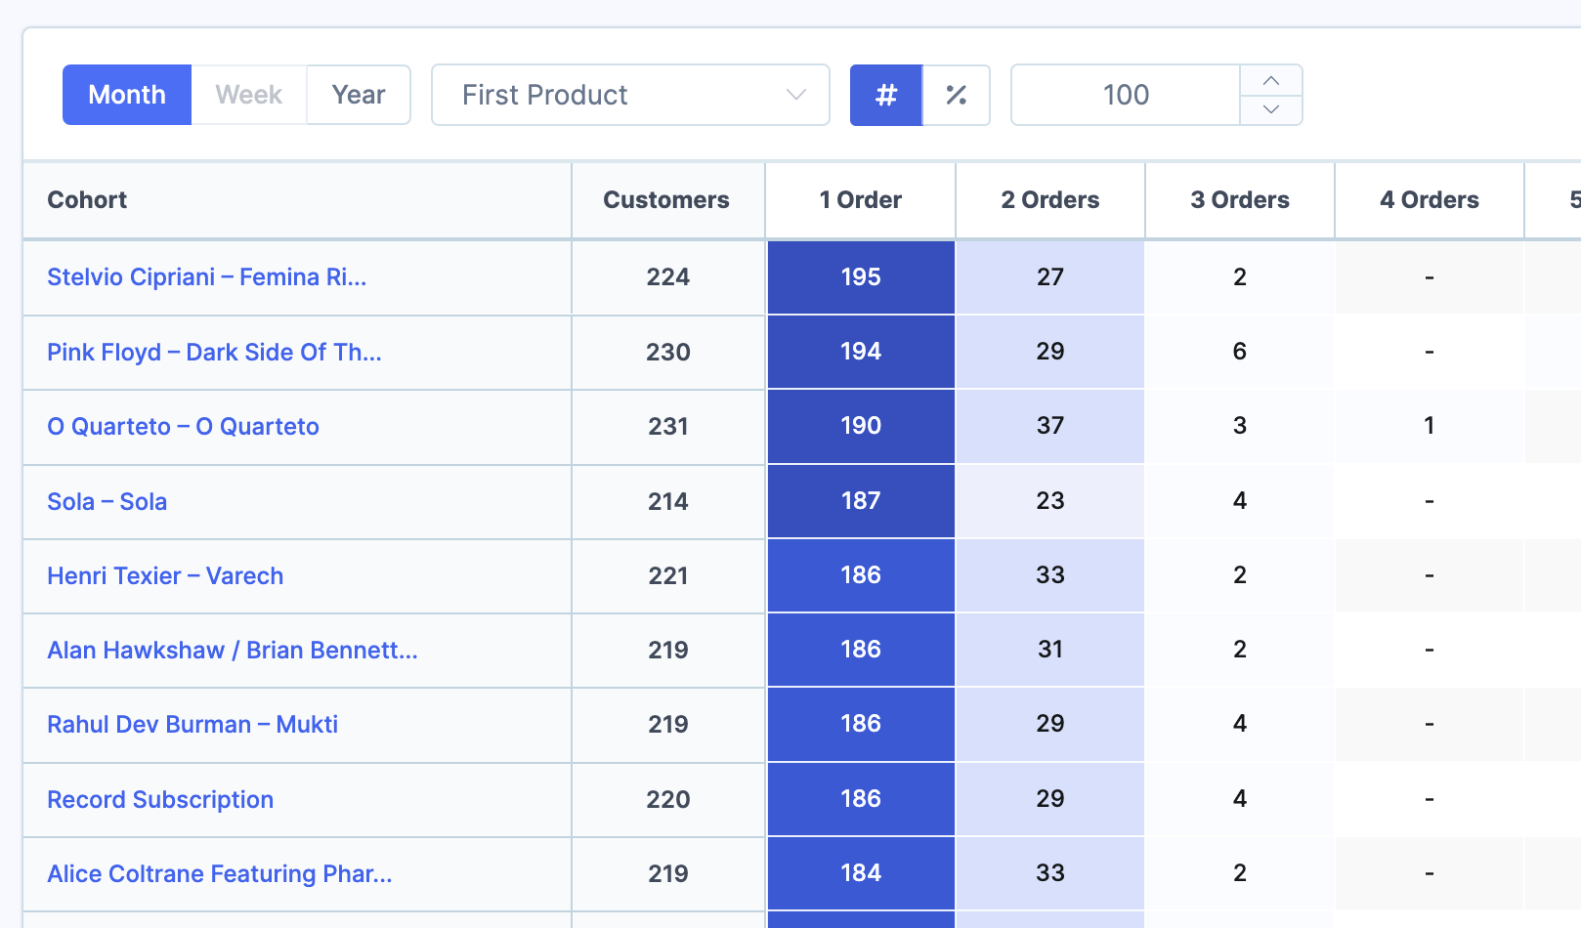1581x928 pixels.
Task: Select the # number display mode
Action: (885, 95)
